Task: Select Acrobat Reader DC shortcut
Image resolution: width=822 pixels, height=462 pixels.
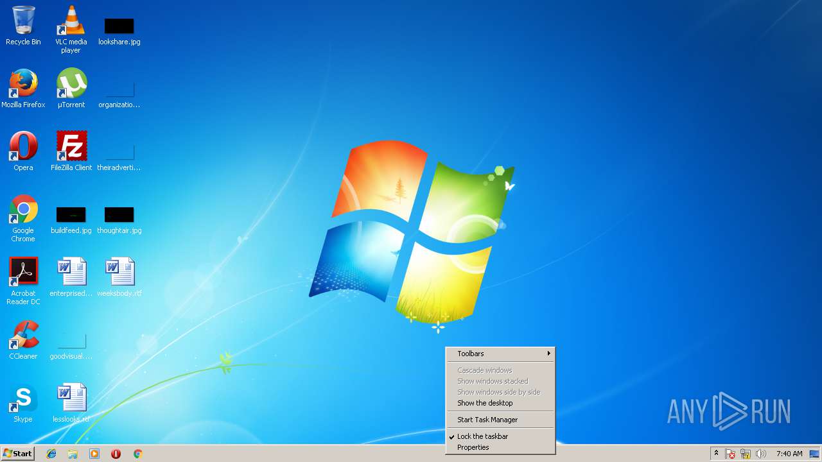Action: coord(23,282)
